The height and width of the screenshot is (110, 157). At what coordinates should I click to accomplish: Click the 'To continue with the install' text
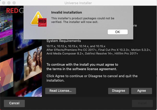pyautogui.click(x=82, y=67)
